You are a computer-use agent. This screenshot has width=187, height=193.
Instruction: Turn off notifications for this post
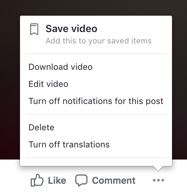pyautogui.click(x=96, y=101)
